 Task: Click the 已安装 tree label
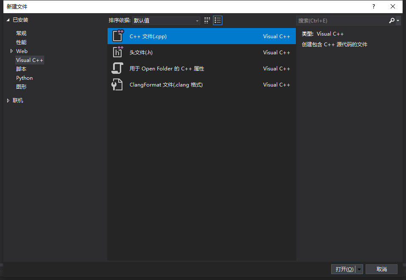pos(20,20)
